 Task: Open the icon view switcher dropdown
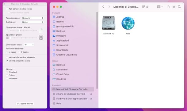(x=145, y=7)
